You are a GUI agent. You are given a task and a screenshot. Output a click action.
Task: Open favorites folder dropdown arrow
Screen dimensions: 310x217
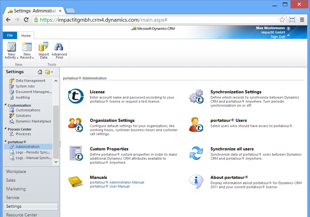52,72
